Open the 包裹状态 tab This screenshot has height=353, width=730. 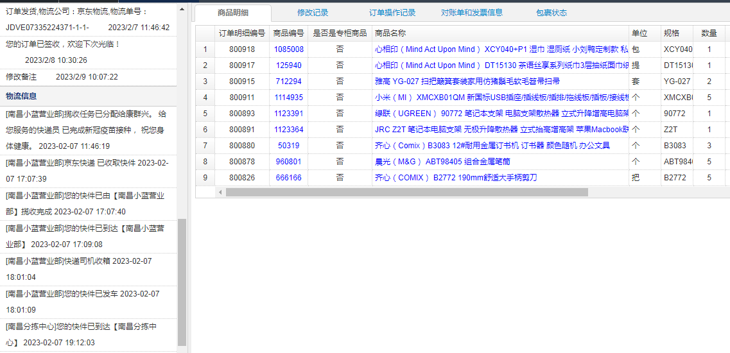point(552,13)
